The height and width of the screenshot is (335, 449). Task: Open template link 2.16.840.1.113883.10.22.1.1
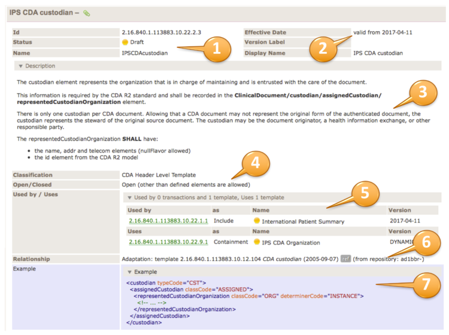coord(168,221)
